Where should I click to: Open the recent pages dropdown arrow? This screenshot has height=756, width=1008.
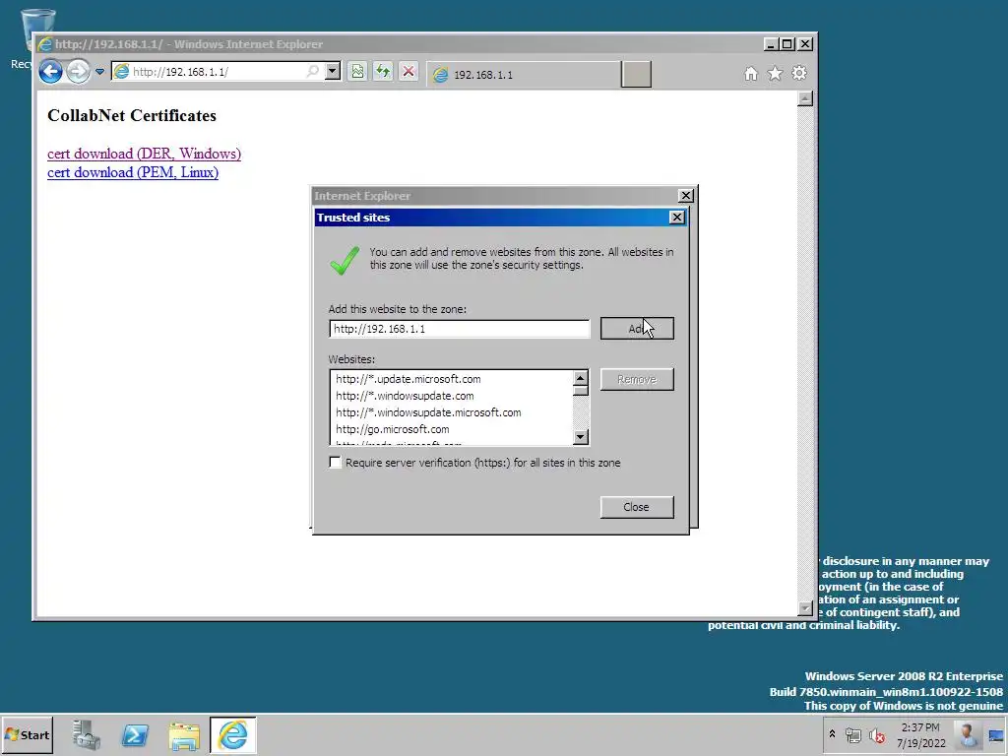99,72
